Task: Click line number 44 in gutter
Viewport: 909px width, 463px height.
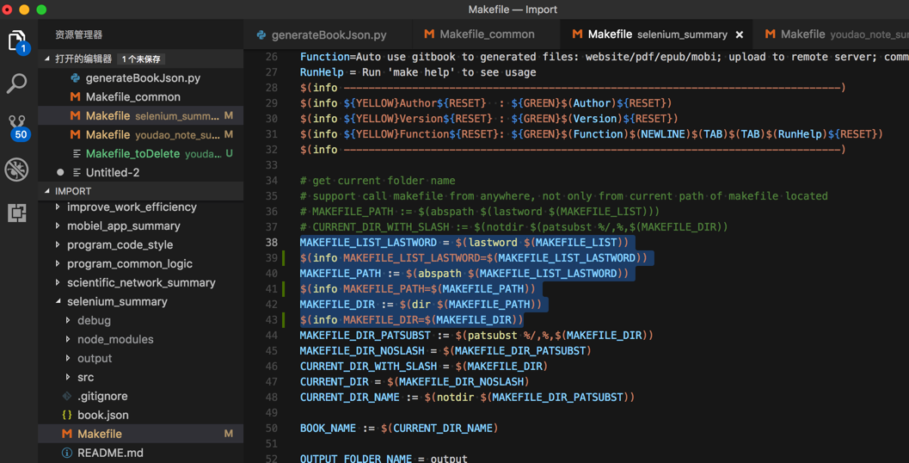Action: [x=272, y=335]
